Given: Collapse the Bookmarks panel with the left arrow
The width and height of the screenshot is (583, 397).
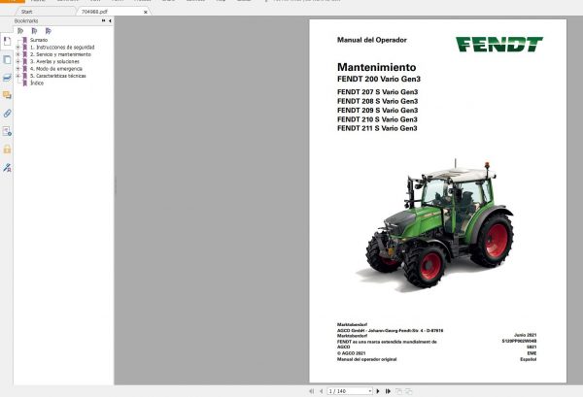Looking at the screenshot, I should pos(110,20).
